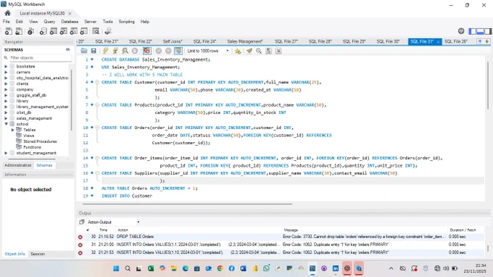This screenshot has width=493, height=277.
Task: Toggle the left sidebar panel visibility
Action: [x=472, y=31]
